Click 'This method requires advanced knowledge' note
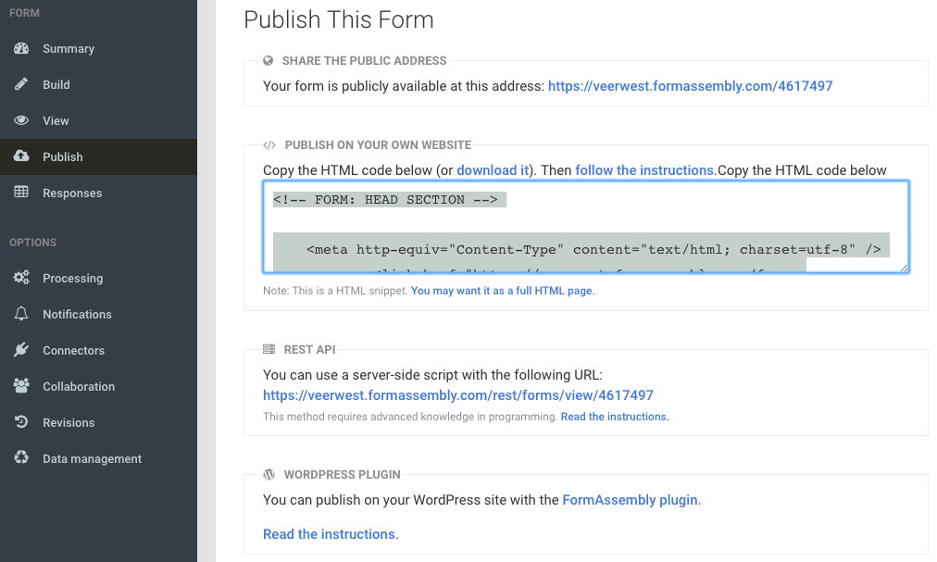The height and width of the screenshot is (562, 937). 410,417
